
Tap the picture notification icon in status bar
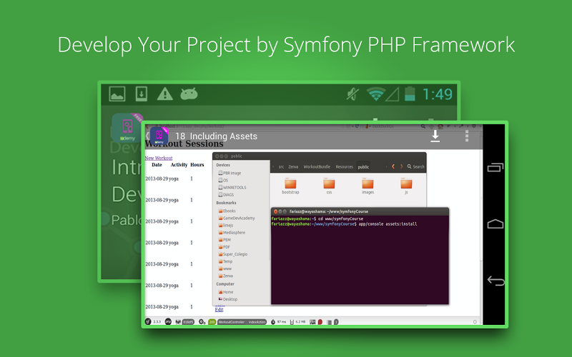click(x=117, y=94)
